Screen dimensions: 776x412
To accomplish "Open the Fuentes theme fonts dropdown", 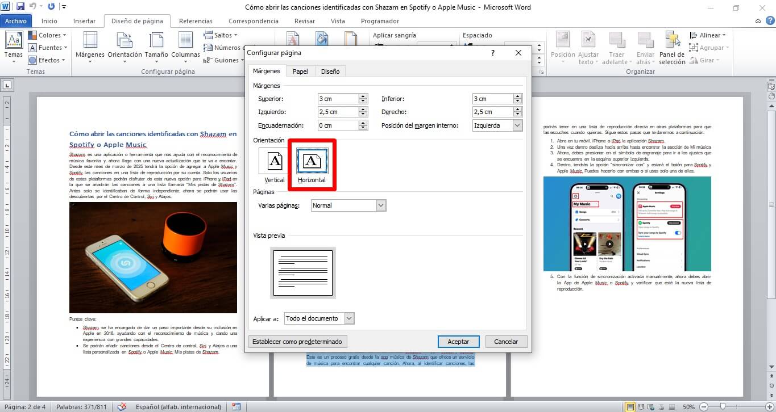I will [48, 48].
